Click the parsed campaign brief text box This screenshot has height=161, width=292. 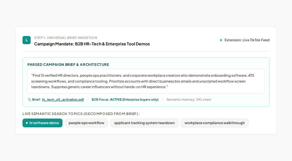pyautogui.click(x=146, y=81)
